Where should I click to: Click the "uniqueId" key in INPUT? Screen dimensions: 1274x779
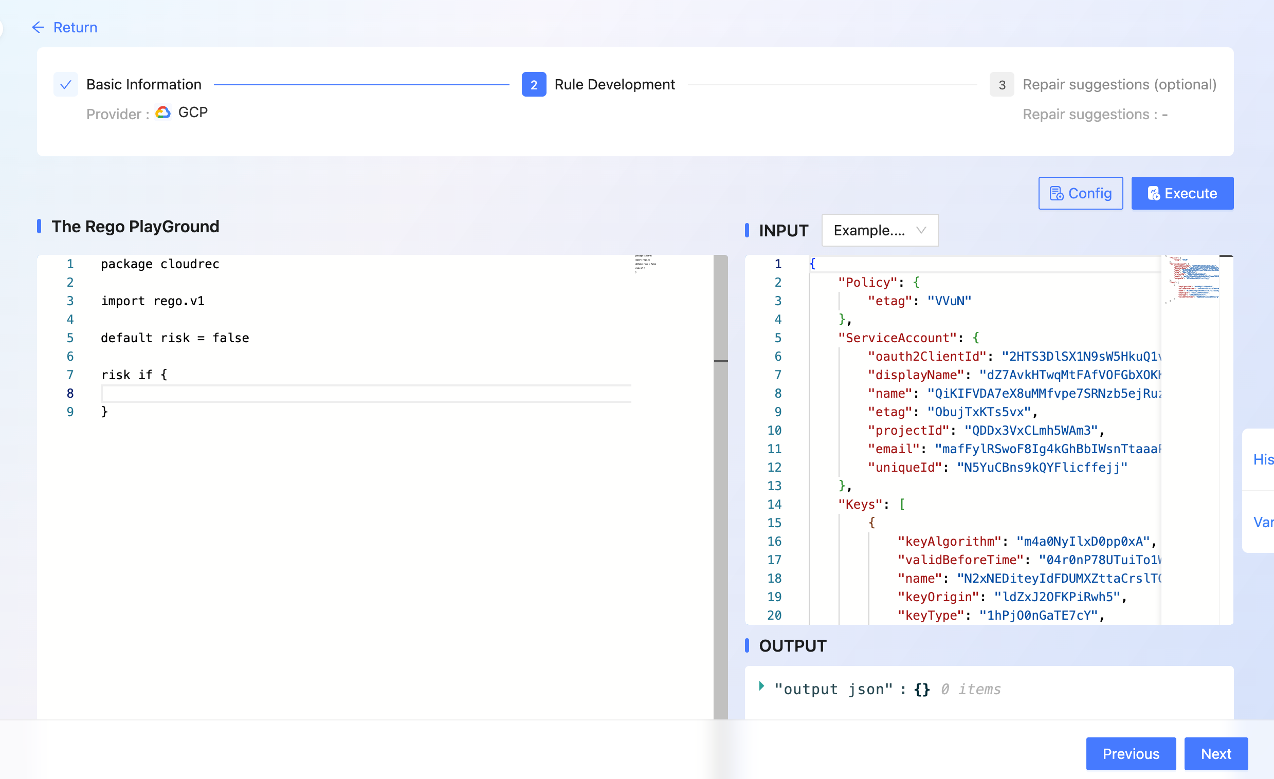(904, 468)
